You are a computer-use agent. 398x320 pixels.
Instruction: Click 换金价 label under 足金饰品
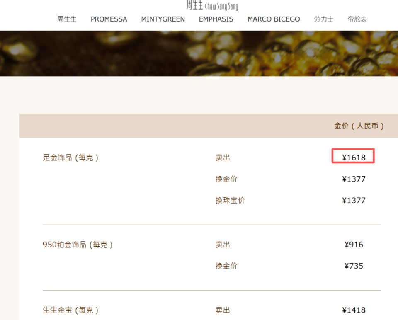click(x=226, y=179)
